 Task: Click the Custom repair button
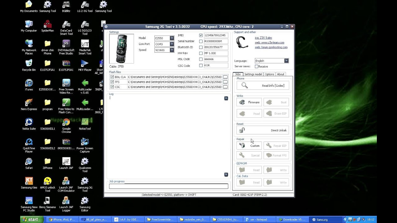pyautogui.click(x=249, y=146)
